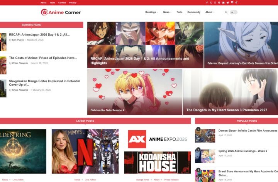The width and height of the screenshot is (278, 182).
Task: Open the Elden Ring post thumbnail
Action: pyautogui.click(x=23, y=151)
